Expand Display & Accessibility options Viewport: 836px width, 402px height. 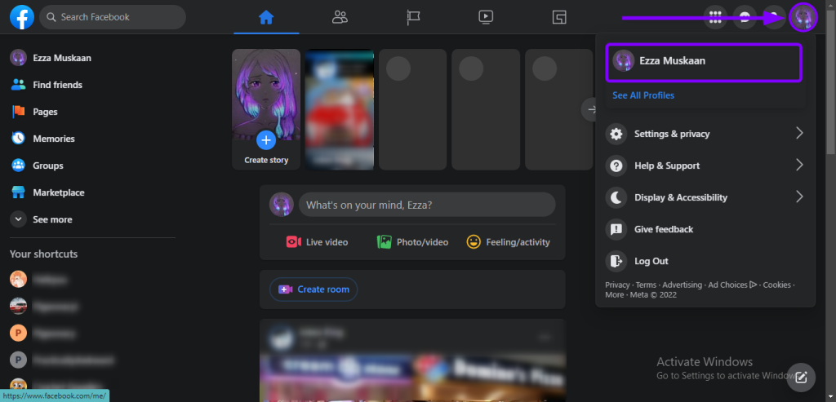pyautogui.click(x=705, y=197)
